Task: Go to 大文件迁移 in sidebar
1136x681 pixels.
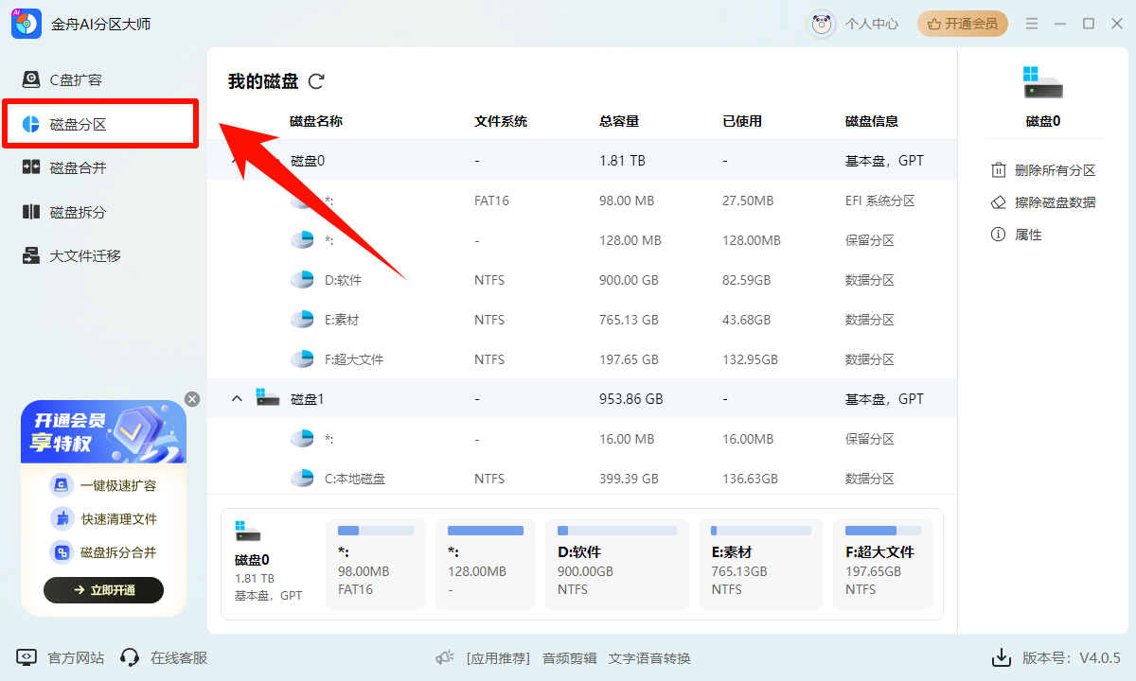Action: pos(85,255)
